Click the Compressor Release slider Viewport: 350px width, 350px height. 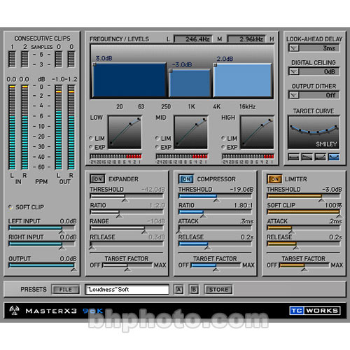click(x=216, y=244)
